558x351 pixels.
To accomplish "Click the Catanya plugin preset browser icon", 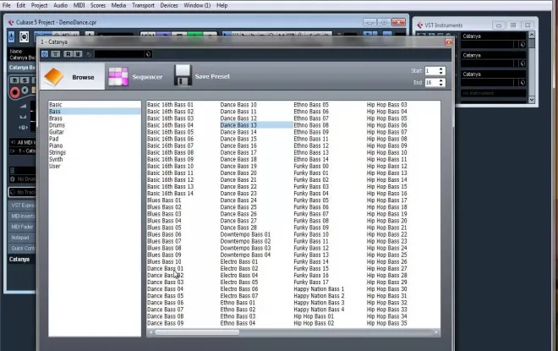I will pyautogui.click(x=149, y=54).
